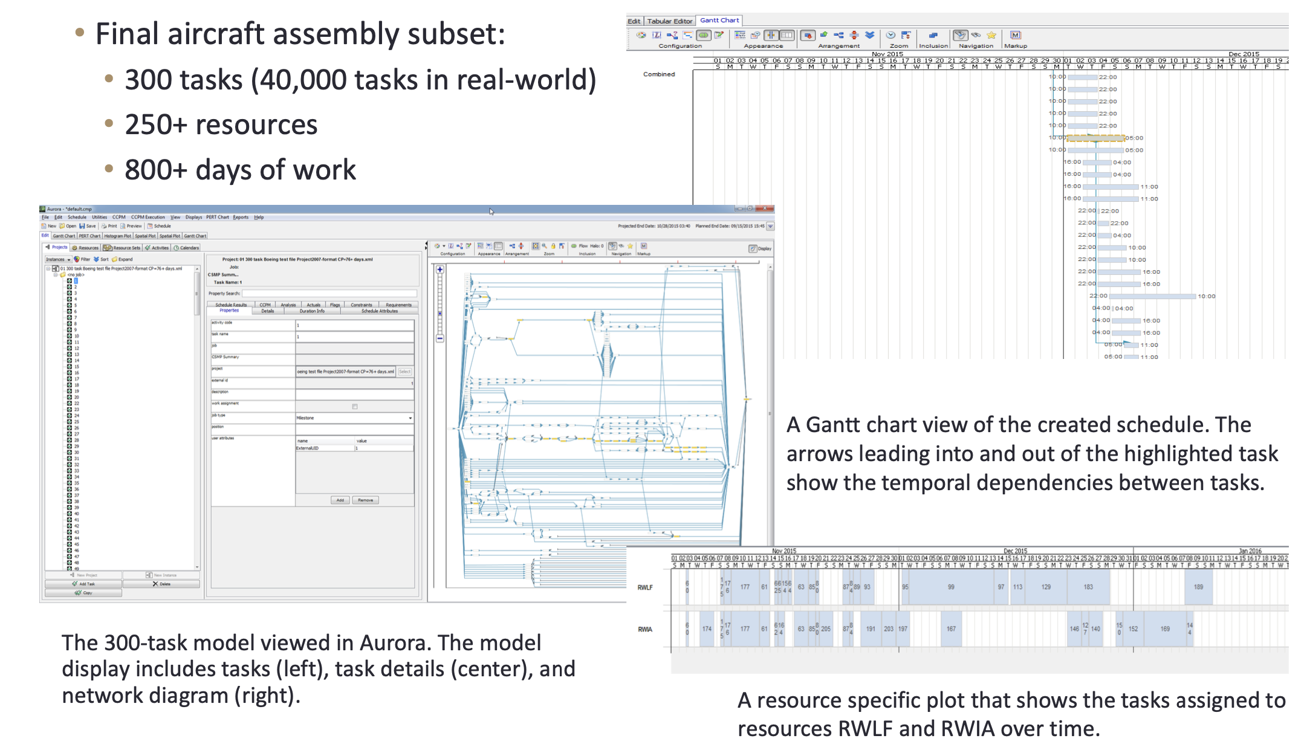Click the lock icon in PERT Zoom group
Viewport: 1307px width, 753px height.
(x=553, y=246)
